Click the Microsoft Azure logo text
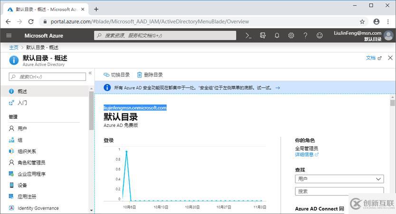The width and height of the screenshot is (396, 214). tap(44, 36)
